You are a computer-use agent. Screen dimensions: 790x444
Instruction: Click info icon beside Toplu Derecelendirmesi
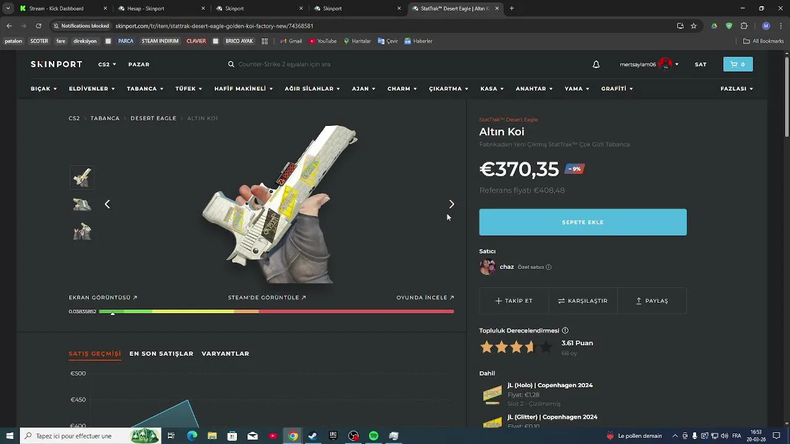[565, 331]
